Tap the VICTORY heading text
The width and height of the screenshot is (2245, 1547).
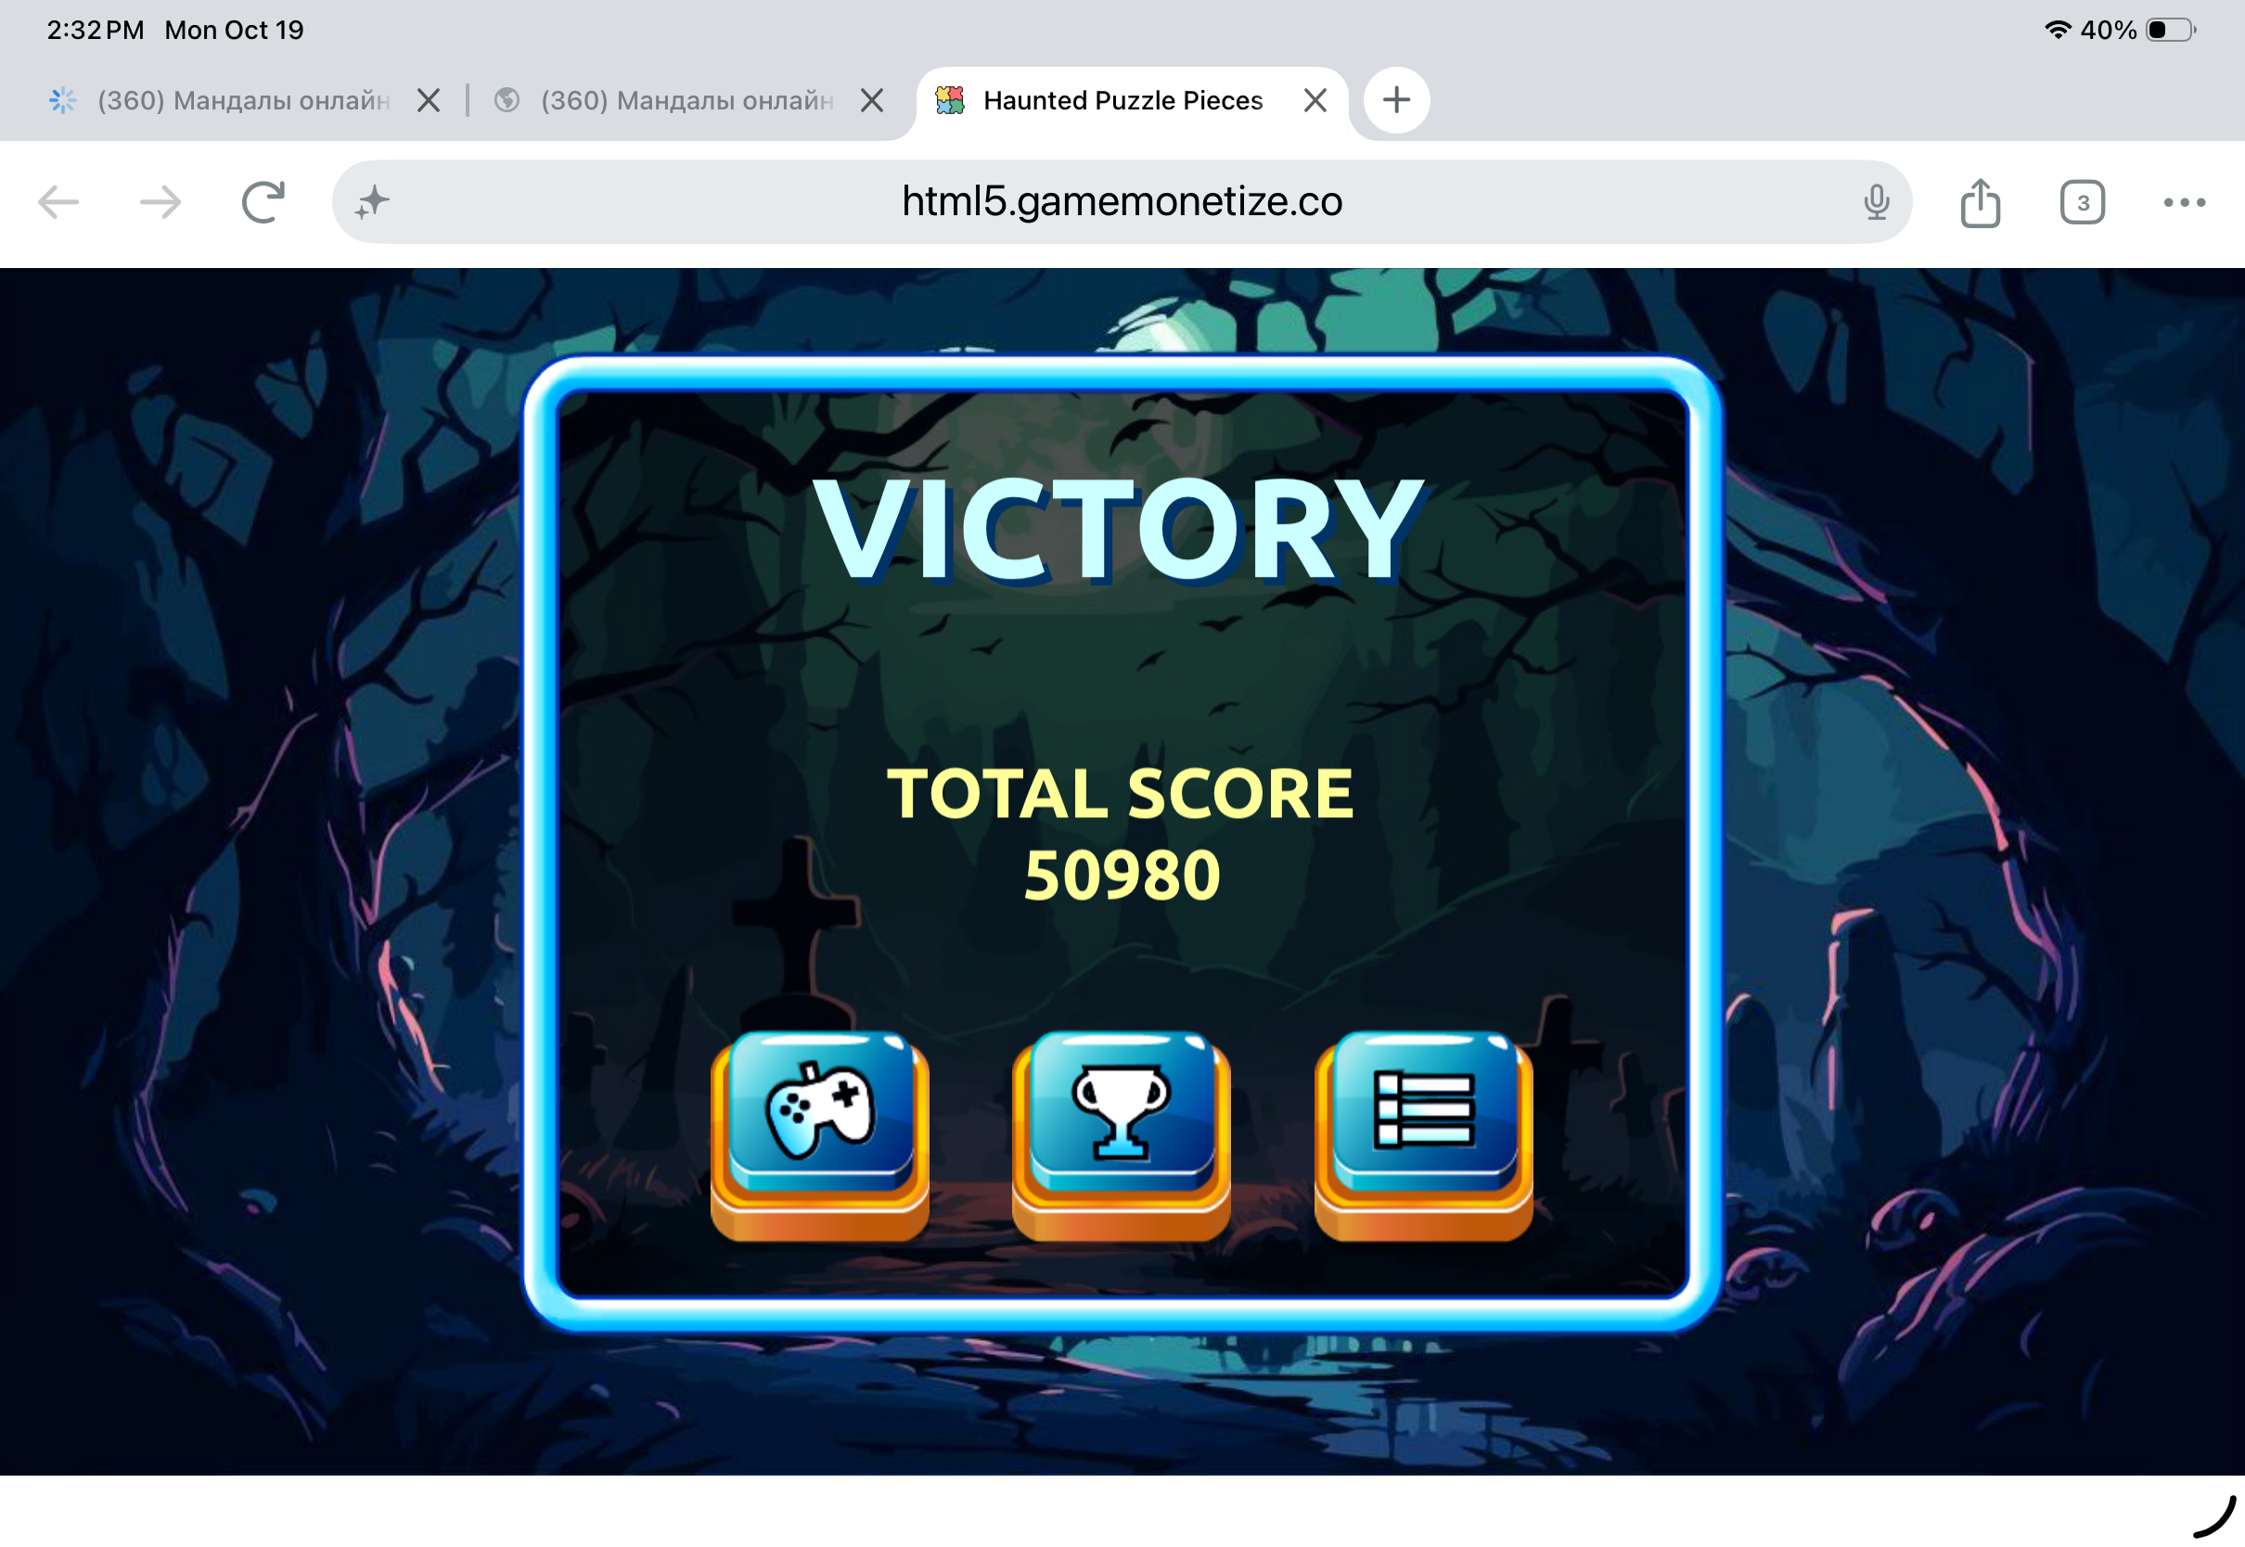click(x=1118, y=531)
